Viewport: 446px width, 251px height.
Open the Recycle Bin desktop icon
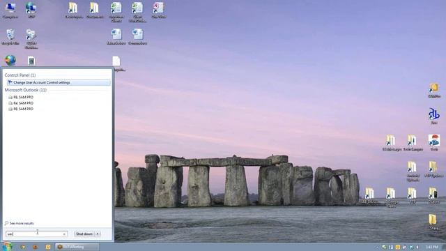point(10,36)
